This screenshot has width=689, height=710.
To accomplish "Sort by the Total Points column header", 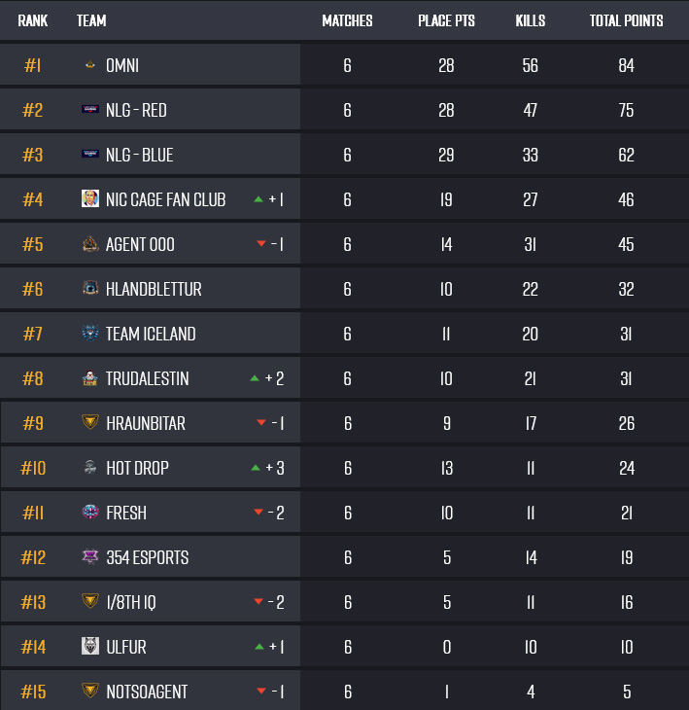I will click(626, 20).
